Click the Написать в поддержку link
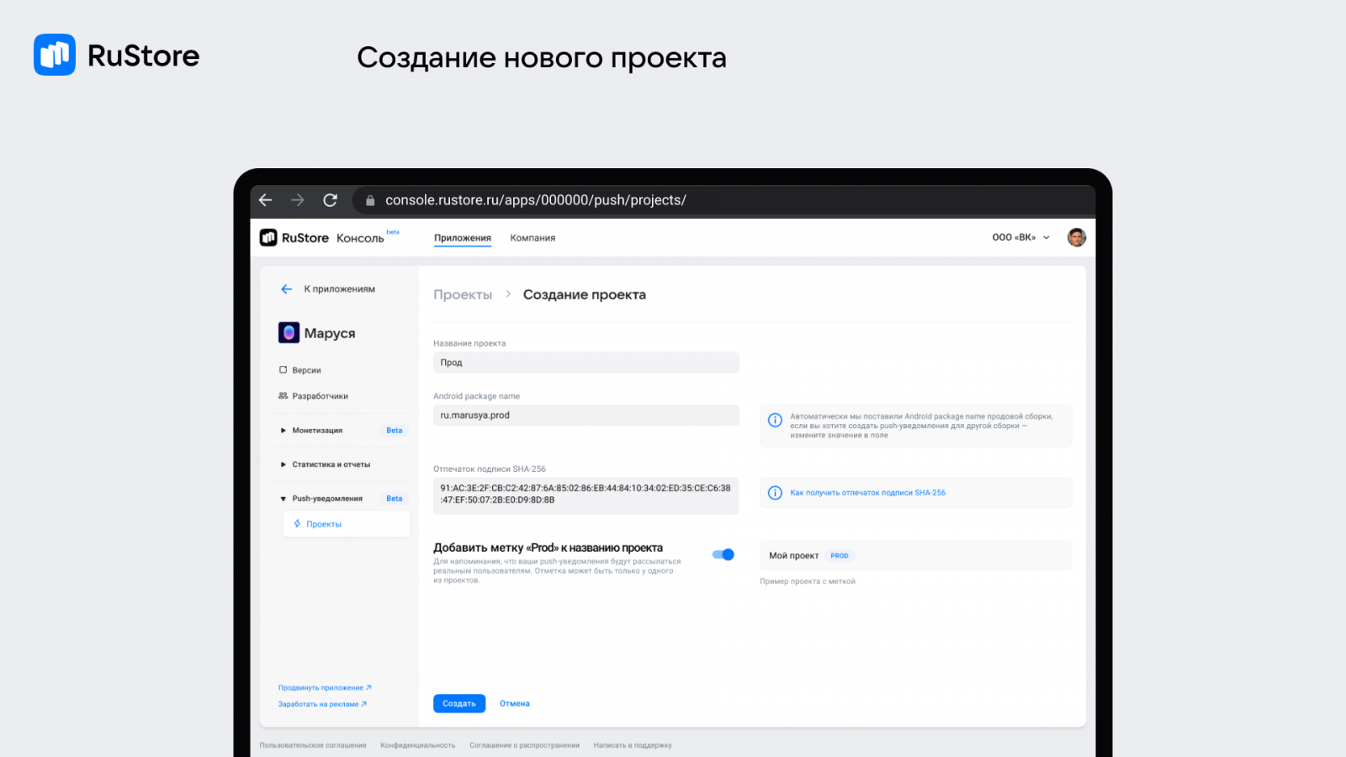This screenshot has width=1346, height=757. point(633,745)
